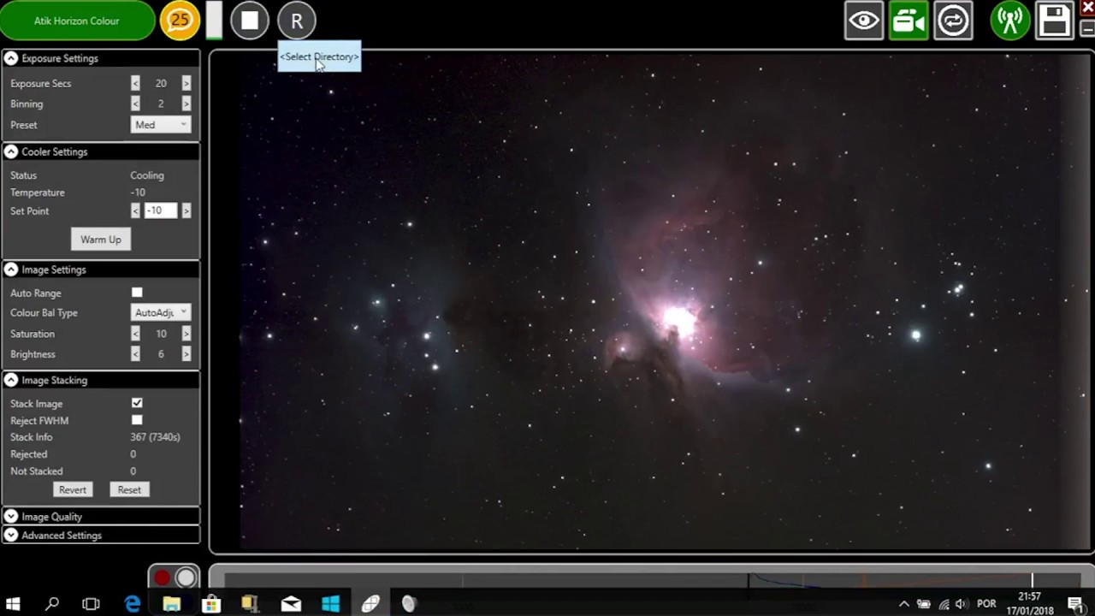This screenshot has width=1095, height=616.
Task: Click the POR language indicator
Action: [986, 604]
